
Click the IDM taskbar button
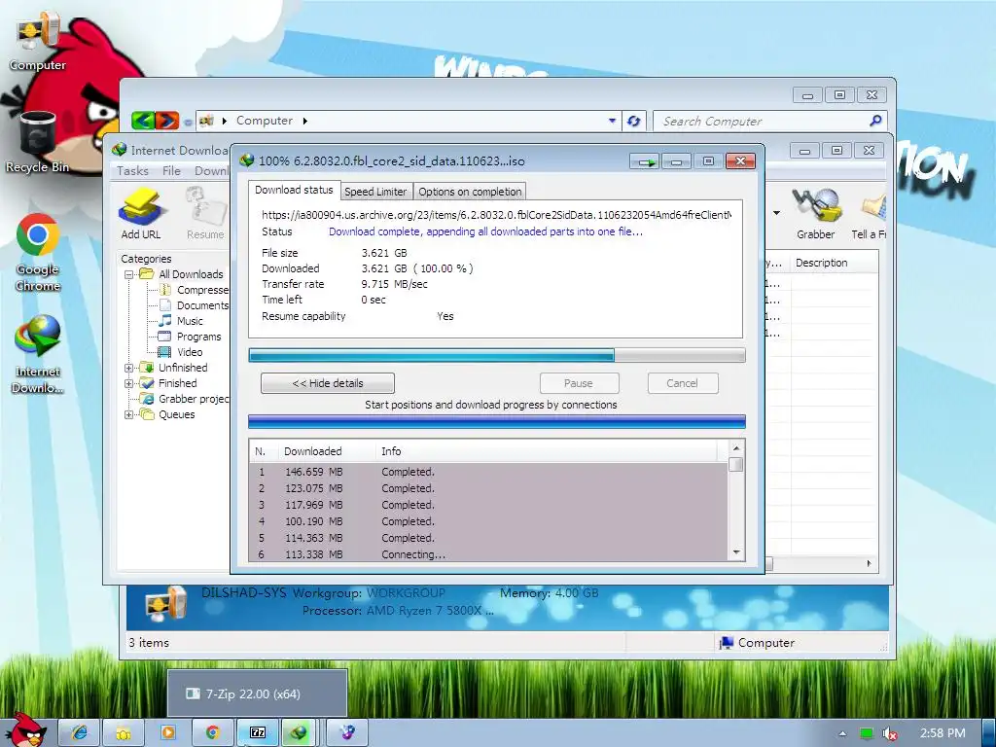pos(298,732)
